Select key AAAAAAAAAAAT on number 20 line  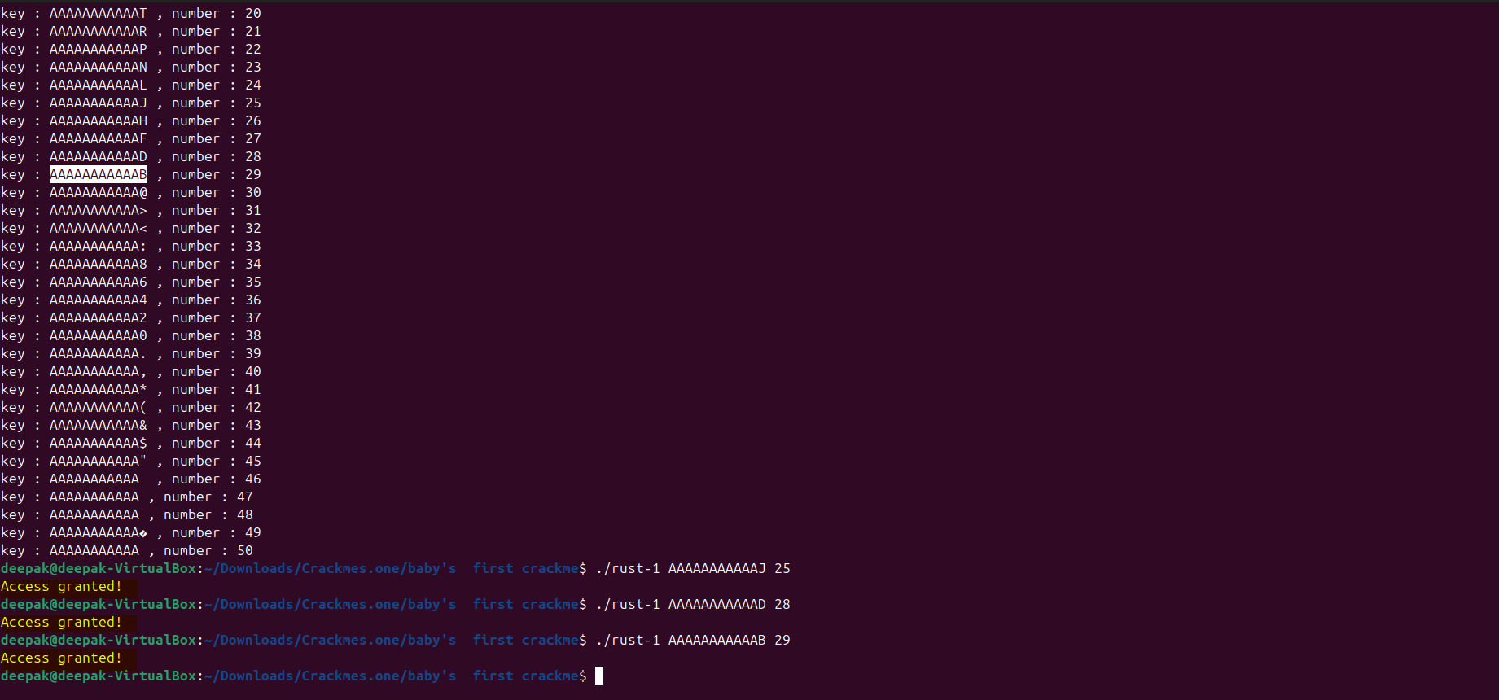pos(99,13)
